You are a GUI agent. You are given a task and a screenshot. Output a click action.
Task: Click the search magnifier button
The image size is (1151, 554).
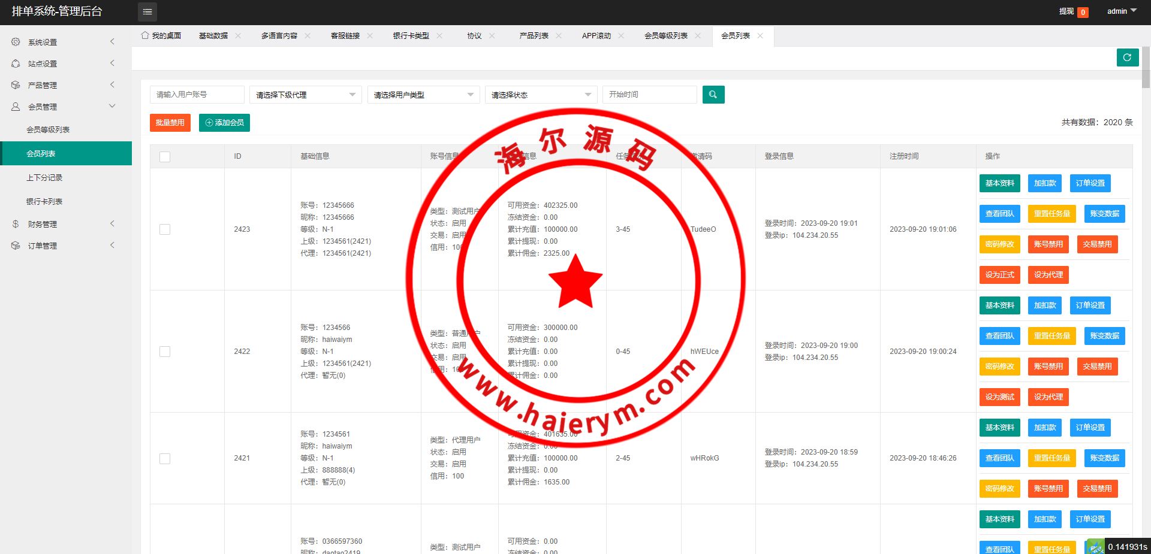coord(713,95)
